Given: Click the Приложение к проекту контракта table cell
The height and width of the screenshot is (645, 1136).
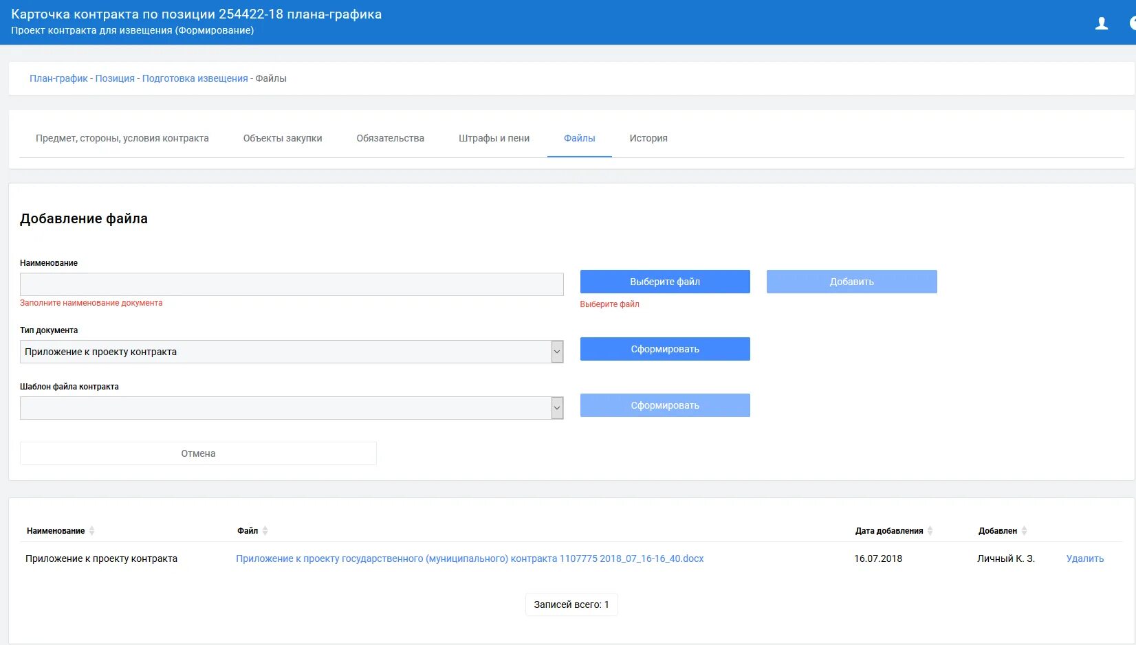Looking at the screenshot, I should pyautogui.click(x=101, y=558).
